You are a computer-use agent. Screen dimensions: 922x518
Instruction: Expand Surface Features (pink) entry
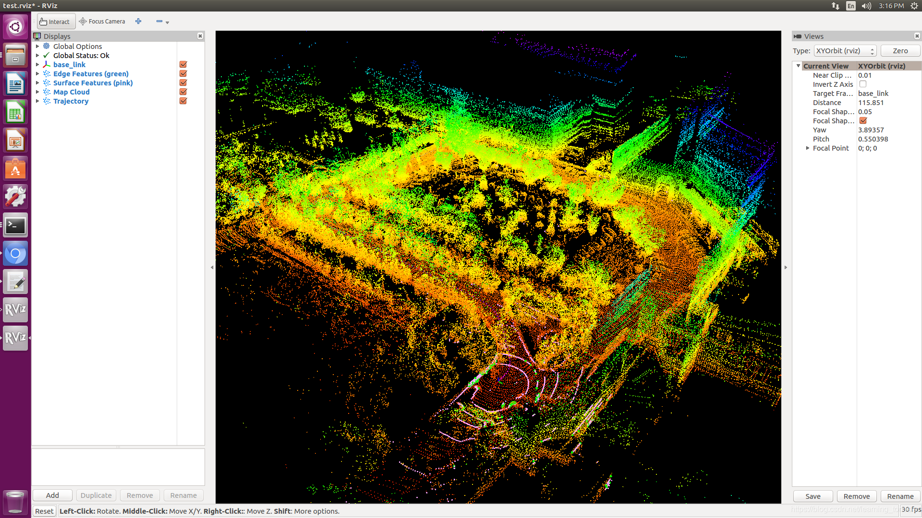tap(37, 83)
